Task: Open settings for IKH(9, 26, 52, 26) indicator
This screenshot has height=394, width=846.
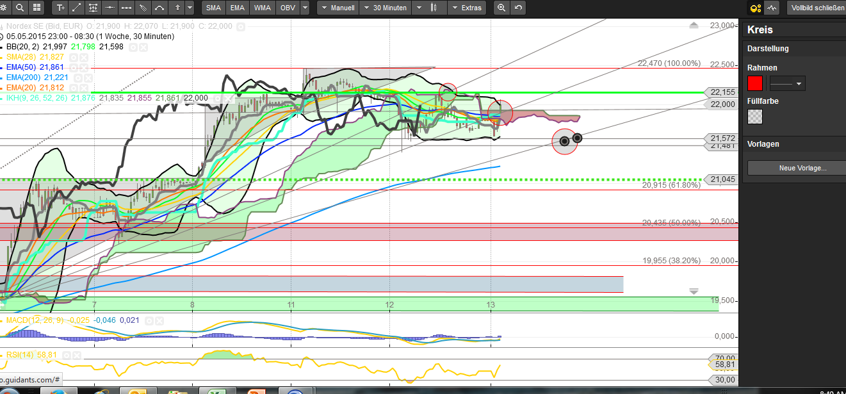Action: point(217,97)
